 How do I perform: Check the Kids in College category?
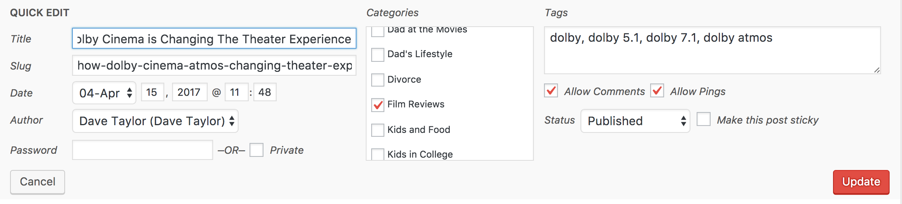[378, 154]
